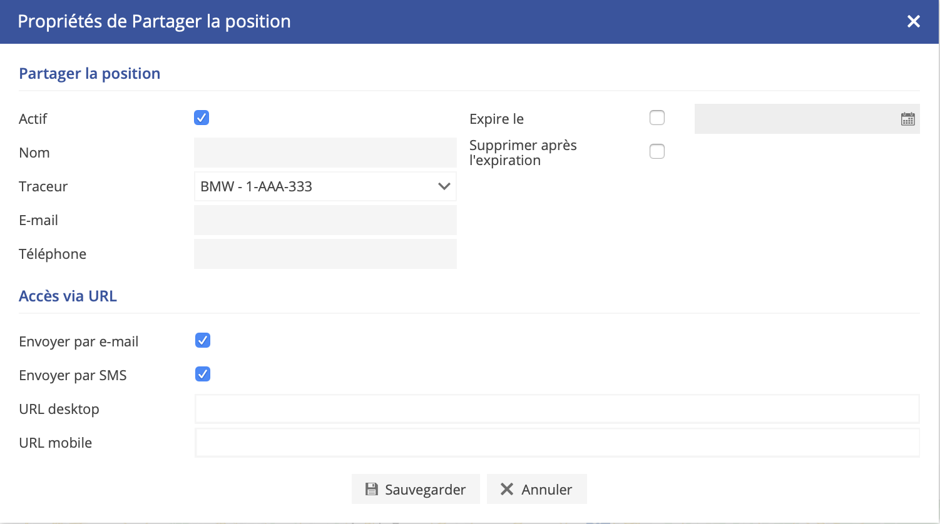The image size is (940, 524).
Task: Cancel with the Annuler button
Action: point(537,489)
